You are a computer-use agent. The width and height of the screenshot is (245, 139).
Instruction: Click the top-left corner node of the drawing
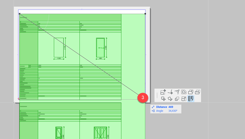(20, 14)
